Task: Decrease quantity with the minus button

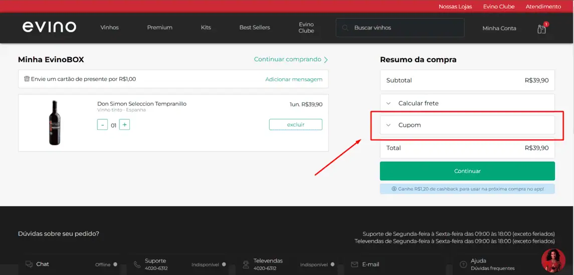Action: (102, 124)
